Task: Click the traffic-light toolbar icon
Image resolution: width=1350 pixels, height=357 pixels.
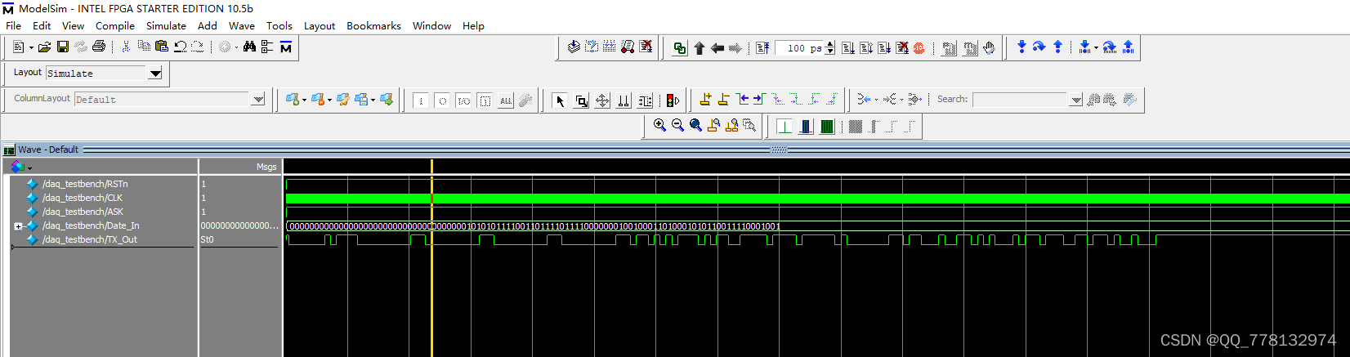Action: (x=673, y=100)
